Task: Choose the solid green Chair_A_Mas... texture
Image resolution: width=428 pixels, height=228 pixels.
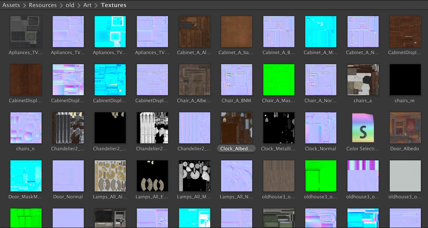Action: [279, 80]
